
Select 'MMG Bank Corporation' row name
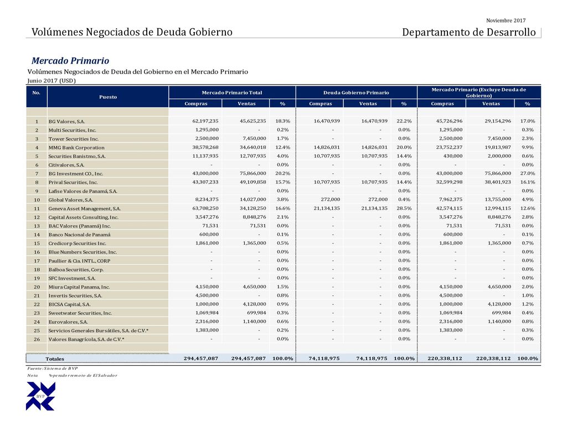click(76, 147)
